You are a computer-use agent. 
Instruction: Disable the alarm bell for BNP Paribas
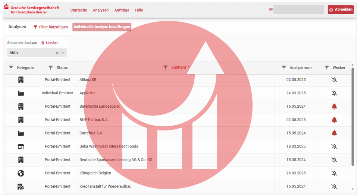click(334, 120)
